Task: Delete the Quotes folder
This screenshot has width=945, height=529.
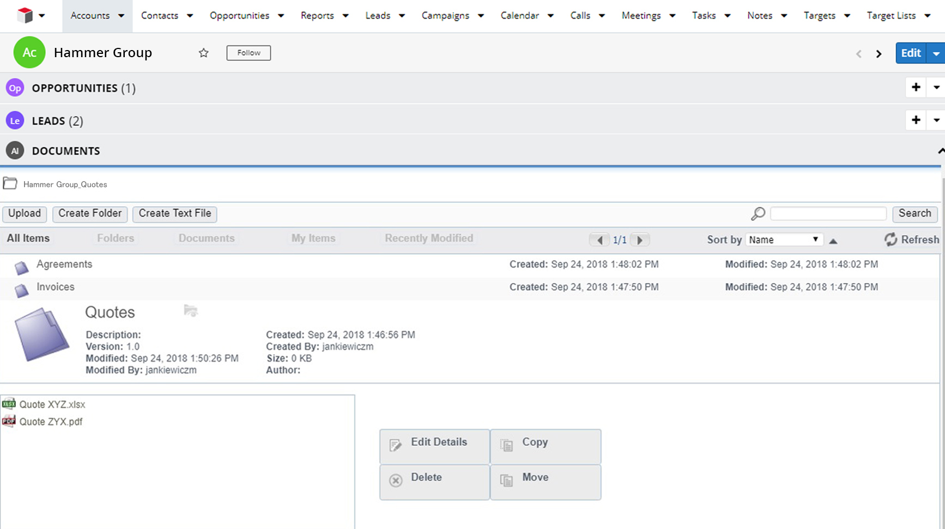Action: pos(434,482)
